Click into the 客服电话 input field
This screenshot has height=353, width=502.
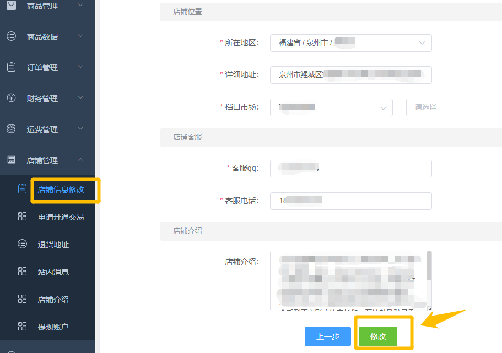[x=350, y=201]
